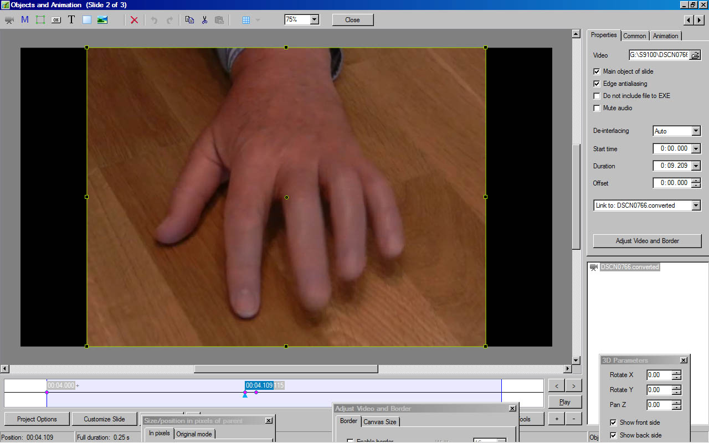Open the zoom percentage dropdown
This screenshot has width=709, height=443.
click(x=315, y=19)
